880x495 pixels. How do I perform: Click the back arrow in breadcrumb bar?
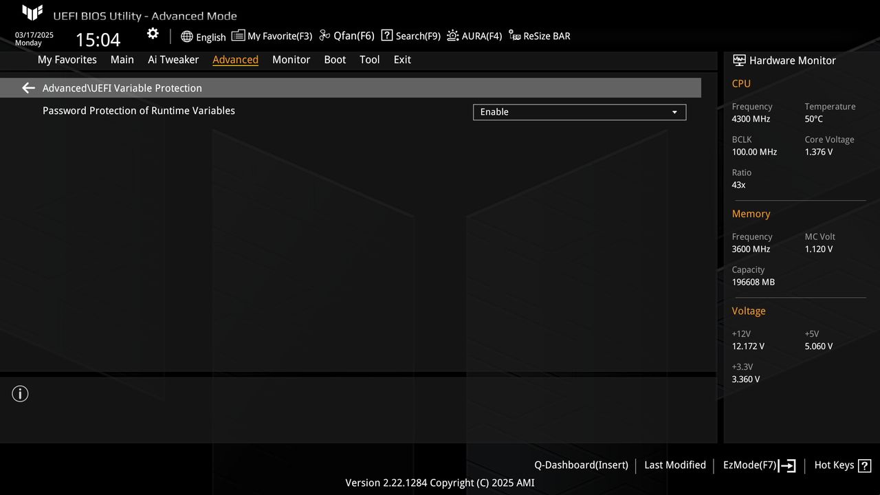(x=28, y=88)
